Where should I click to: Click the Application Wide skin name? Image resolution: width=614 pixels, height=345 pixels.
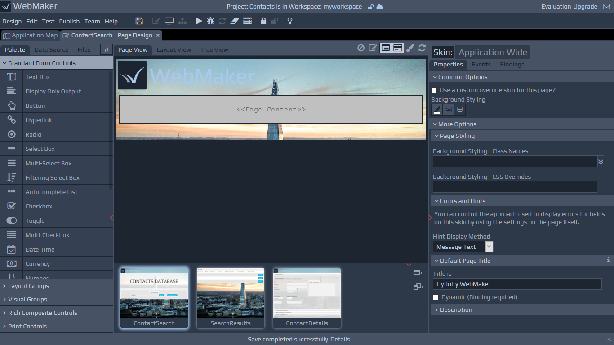pos(493,52)
